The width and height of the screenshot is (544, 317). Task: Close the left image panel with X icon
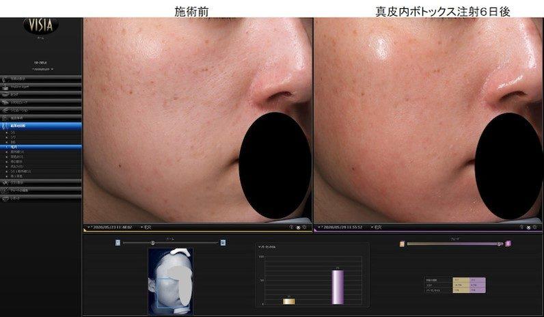coord(299,227)
